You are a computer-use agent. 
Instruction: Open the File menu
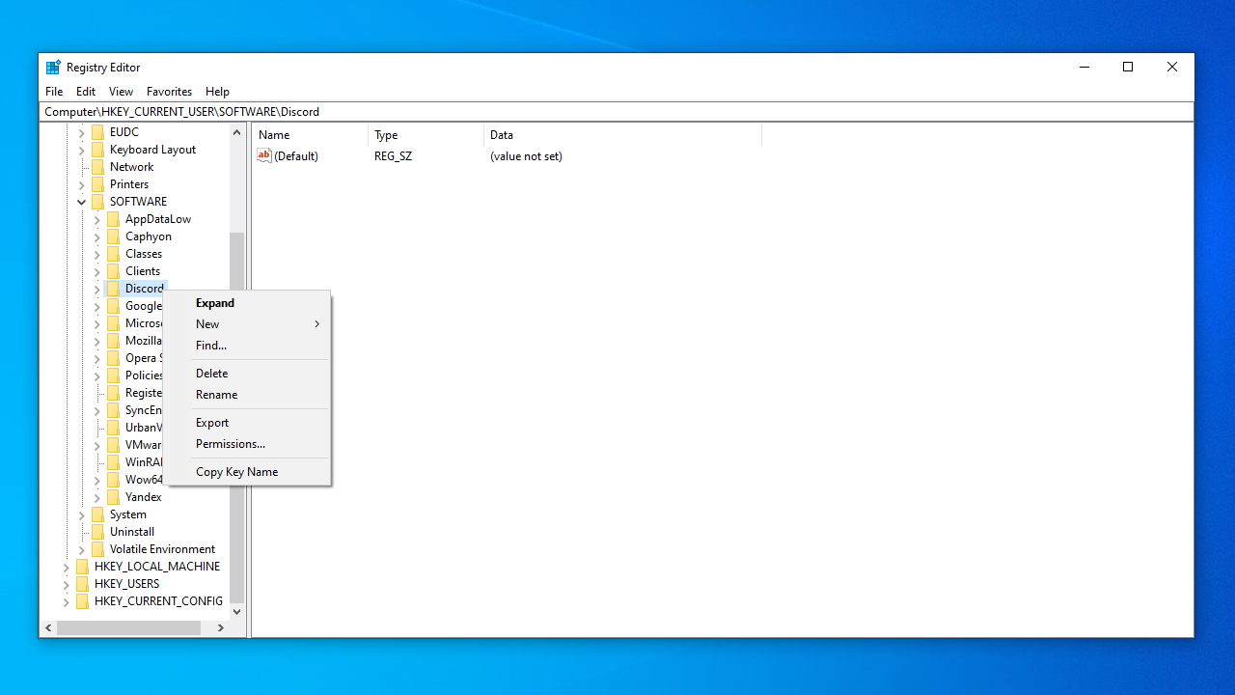tap(54, 92)
